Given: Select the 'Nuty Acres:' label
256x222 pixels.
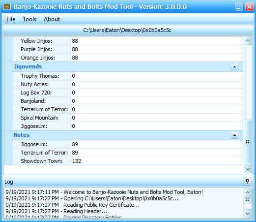Looking at the screenshot, I should coord(35,84).
